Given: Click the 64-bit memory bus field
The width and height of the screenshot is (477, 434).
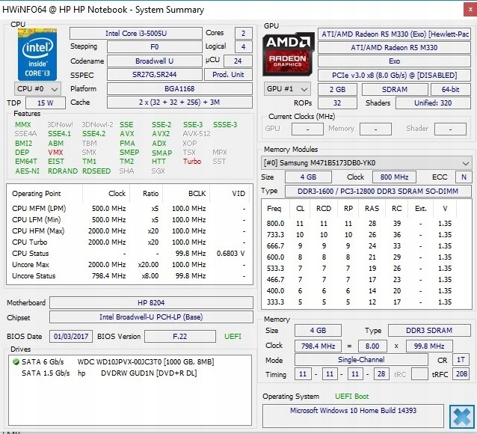Looking at the screenshot, I should (x=451, y=89).
